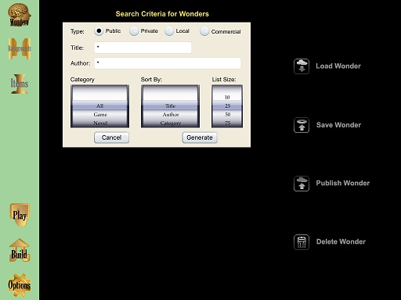Select the Local type radio button
401x300 pixels.
pos(169,31)
